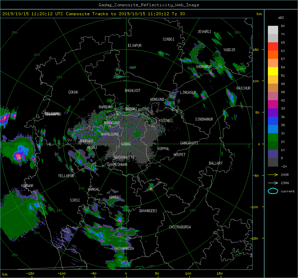Select the light gray 70-80 dBZ swatch
The image size is (298, 278).
pyautogui.click(x=273, y=30)
